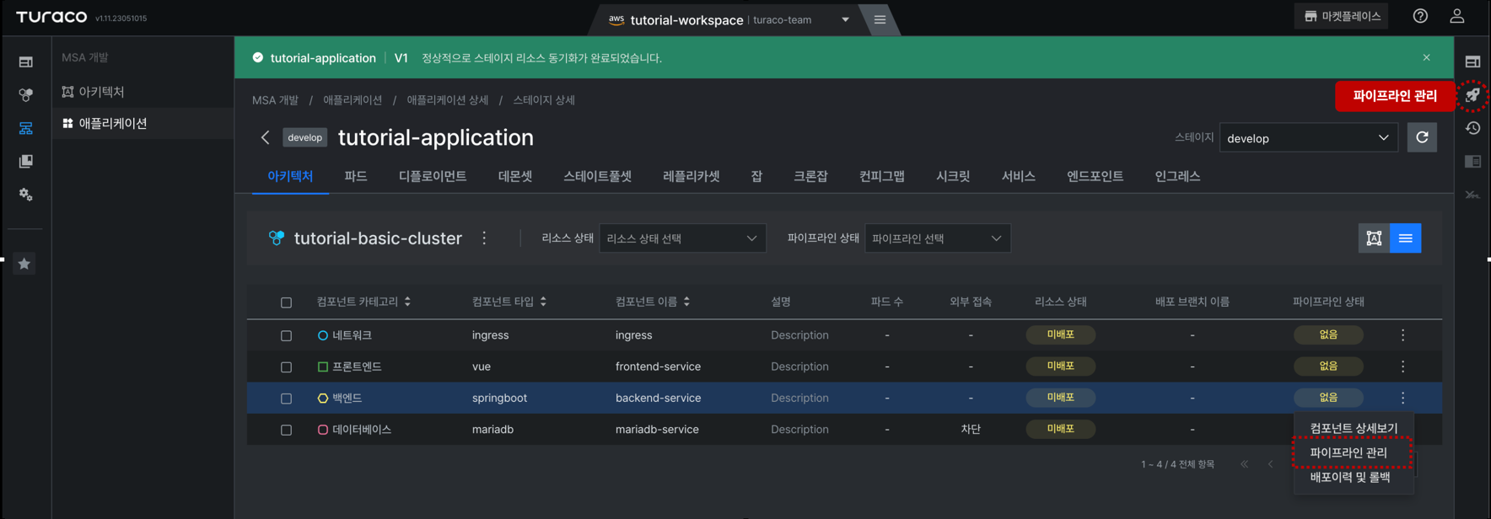Go back with the left arrow beside develop
1491x519 pixels.
point(265,137)
